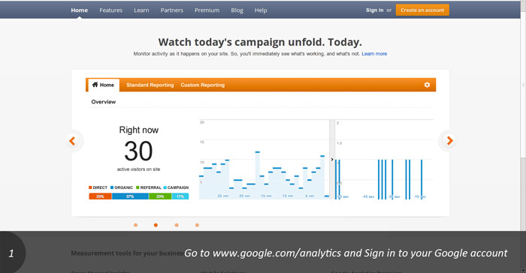Open Standard Reporting tab
526x273 pixels.
(x=150, y=85)
